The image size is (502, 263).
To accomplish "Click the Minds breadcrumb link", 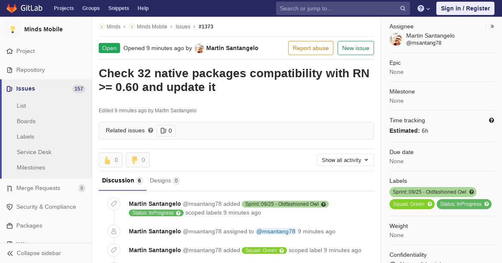I will coord(113,26).
